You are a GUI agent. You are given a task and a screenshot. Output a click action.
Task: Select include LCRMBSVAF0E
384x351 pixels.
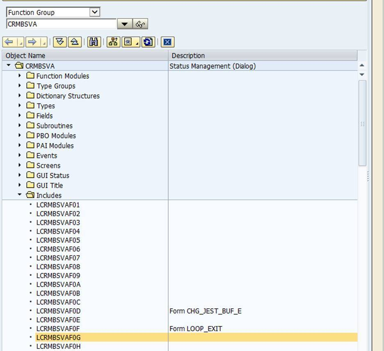pyautogui.click(x=58, y=320)
